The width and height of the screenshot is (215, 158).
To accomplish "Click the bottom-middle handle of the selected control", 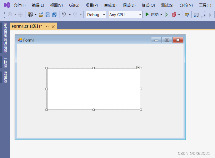I will tap(93, 110).
